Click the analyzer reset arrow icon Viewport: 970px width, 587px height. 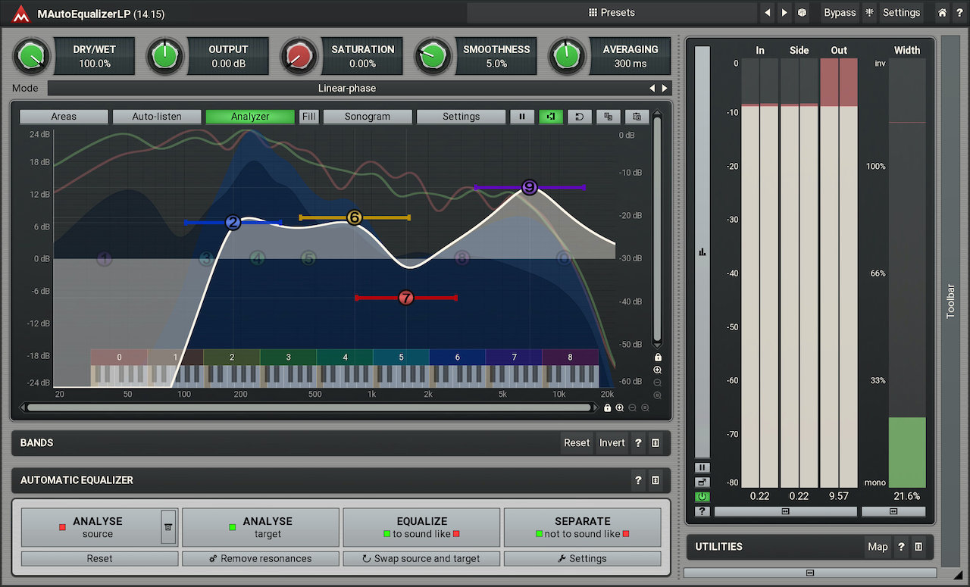pyautogui.click(x=579, y=117)
